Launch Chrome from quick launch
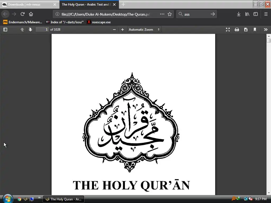The width and height of the screenshot is (271, 203). point(19,199)
